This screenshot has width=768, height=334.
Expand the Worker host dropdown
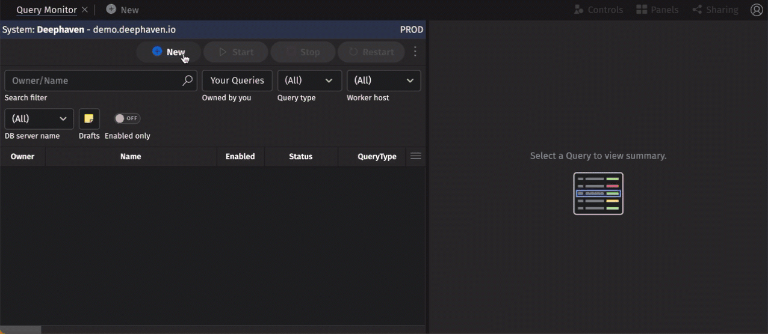pos(383,80)
